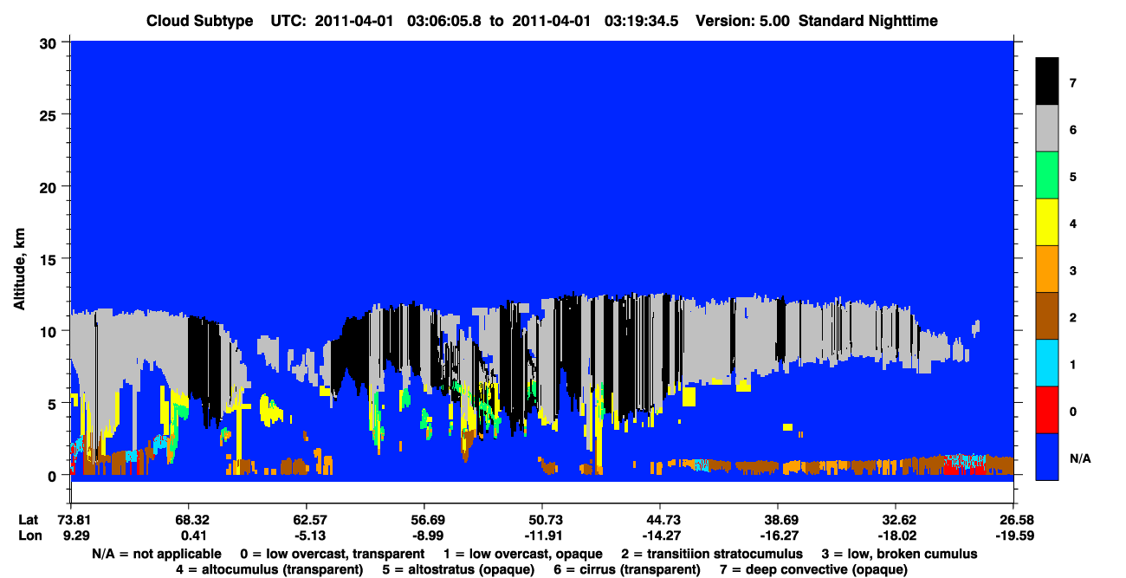Click the red swatch labeled 0

pos(1048,410)
